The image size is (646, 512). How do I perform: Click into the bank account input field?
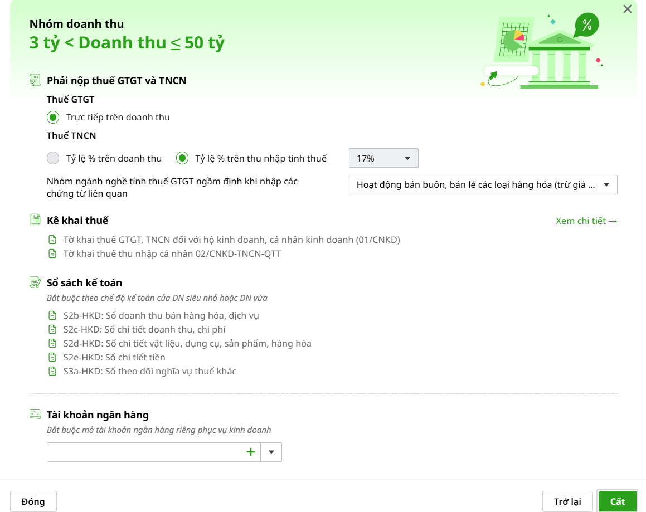click(x=145, y=452)
